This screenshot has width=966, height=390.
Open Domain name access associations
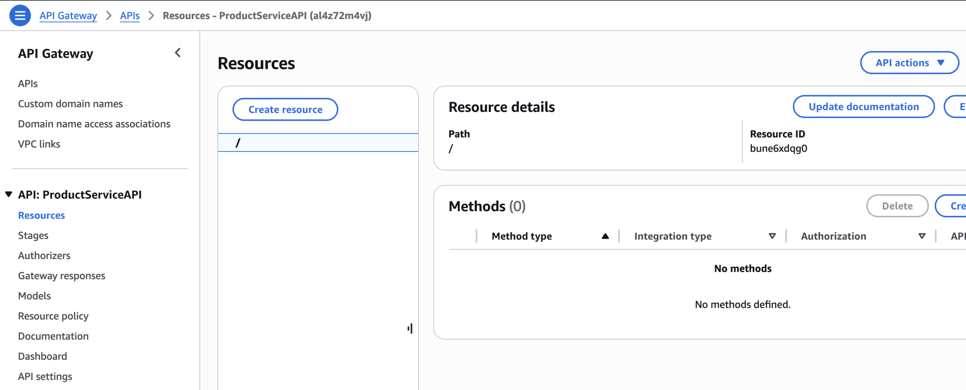pyautogui.click(x=94, y=124)
